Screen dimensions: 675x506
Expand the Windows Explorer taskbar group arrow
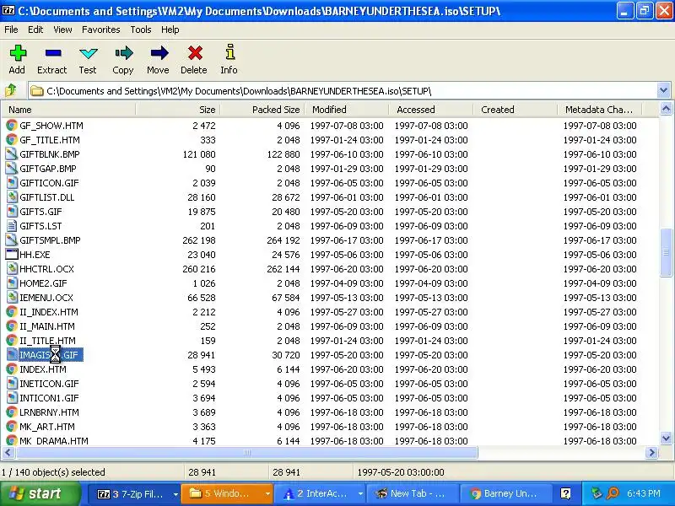tap(267, 494)
